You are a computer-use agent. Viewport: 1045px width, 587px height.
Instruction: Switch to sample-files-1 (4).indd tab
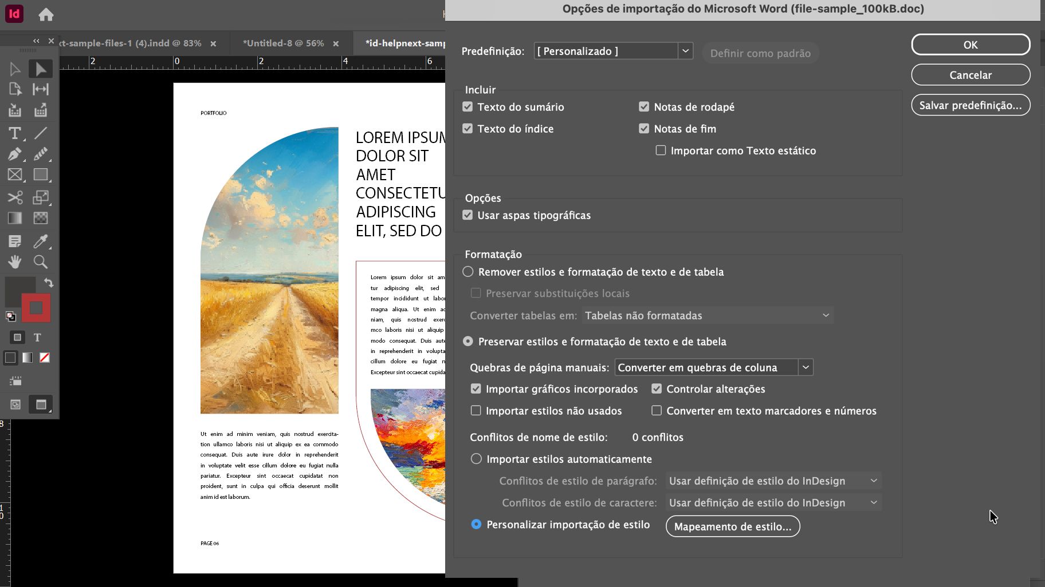[129, 43]
